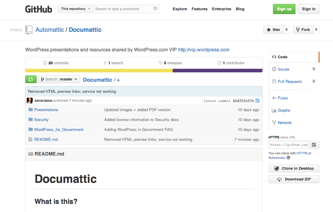Open the WordPress_for_Government folder link
This screenshot has height=212, width=333.
pyautogui.click(x=59, y=130)
